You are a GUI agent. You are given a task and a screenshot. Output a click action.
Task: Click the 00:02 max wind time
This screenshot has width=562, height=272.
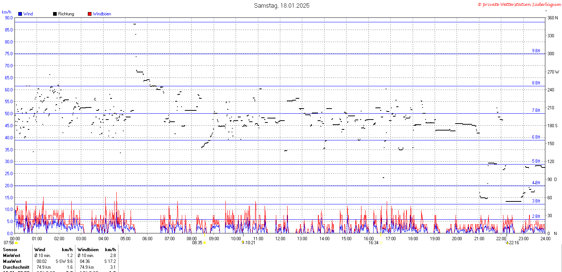41,261
